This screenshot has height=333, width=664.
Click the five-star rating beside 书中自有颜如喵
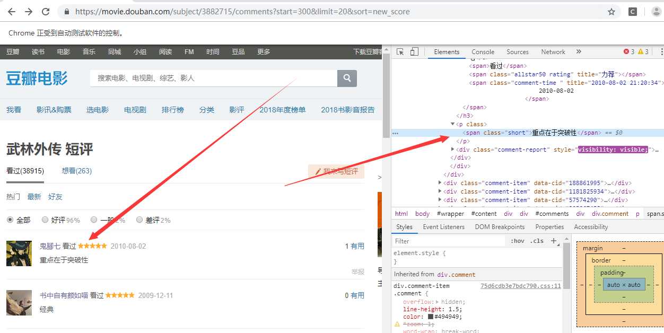click(120, 295)
